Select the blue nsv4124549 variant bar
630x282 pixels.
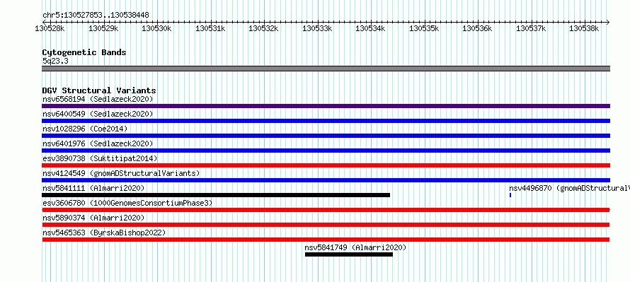pyautogui.click(x=326, y=180)
